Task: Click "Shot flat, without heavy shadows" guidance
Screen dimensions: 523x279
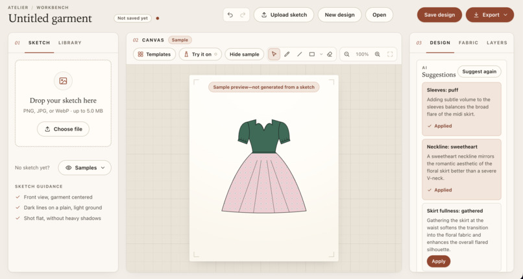Action: [62, 218]
